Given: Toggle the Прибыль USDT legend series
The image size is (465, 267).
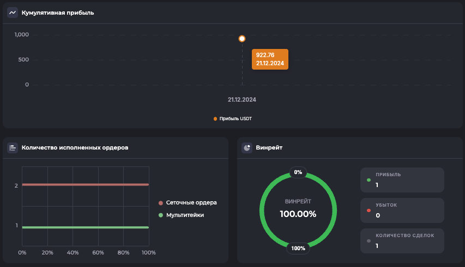Looking at the screenshot, I should (235, 119).
